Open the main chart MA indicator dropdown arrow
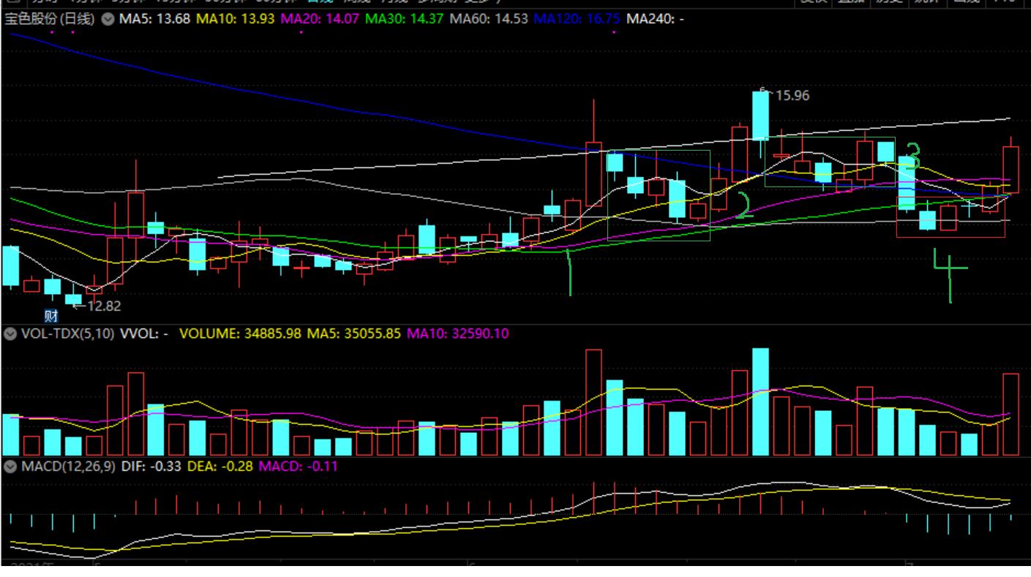Screen dimensions: 1031x577 (108, 18)
